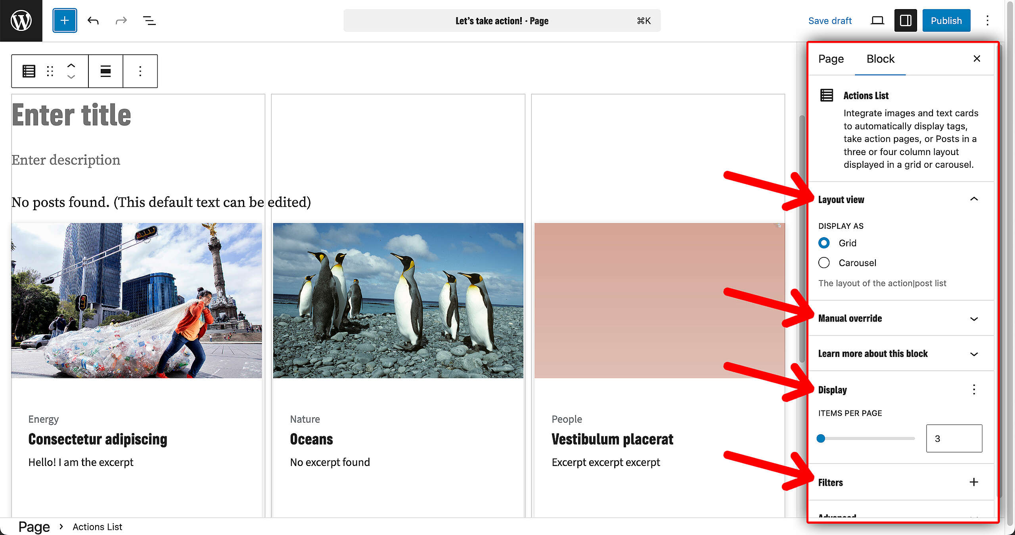This screenshot has height=535, width=1015.
Task: Click the editor canvas vertical scrollbar
Action: pos(802,238)
